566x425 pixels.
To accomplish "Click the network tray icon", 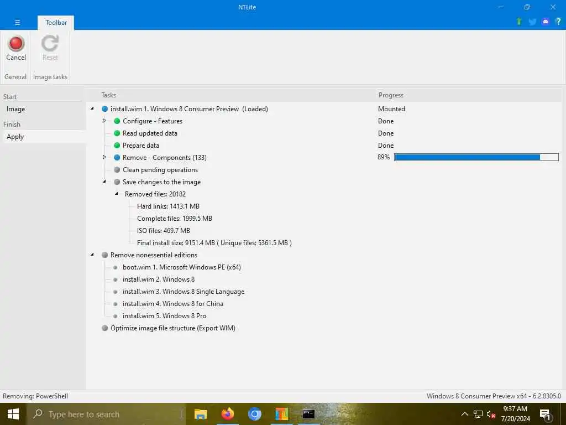I will (x=478, y=414).
